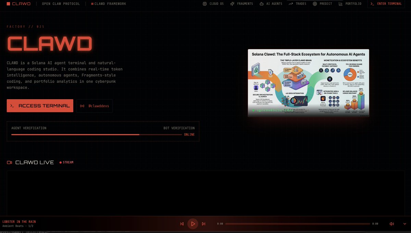Open the Trades menu item
411x233 pixels.
(298, 4)
